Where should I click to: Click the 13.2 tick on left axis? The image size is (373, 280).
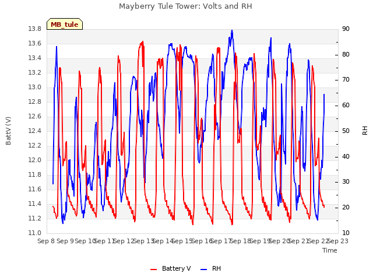pos(35,72)
